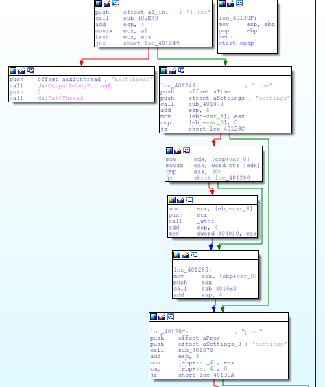Open node color picker on ExitThread block
The image size is (325, 387).
coord(13,71)
